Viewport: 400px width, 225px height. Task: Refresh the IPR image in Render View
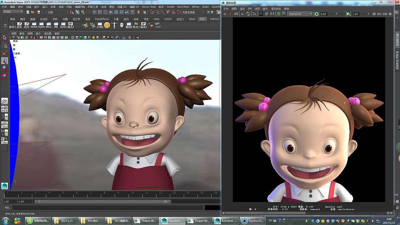click(x=248, y=14)
